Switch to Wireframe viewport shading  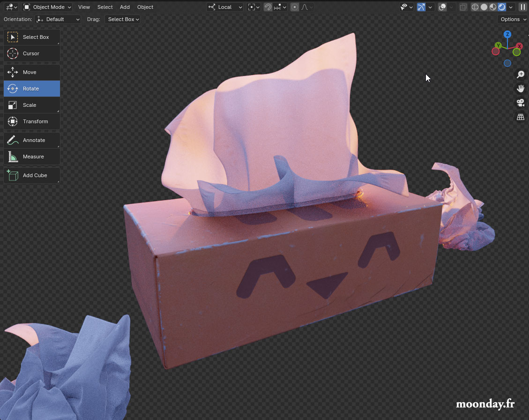tap(474, 7)
